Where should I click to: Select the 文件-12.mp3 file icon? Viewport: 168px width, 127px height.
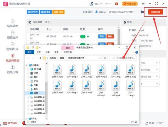pyautogui.click(x=130, y=85)
